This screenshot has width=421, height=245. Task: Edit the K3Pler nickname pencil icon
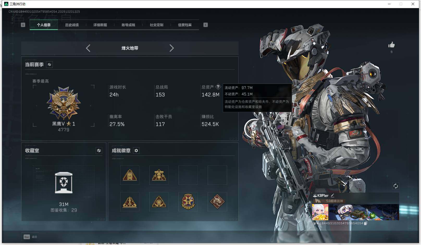coord(332,195)
